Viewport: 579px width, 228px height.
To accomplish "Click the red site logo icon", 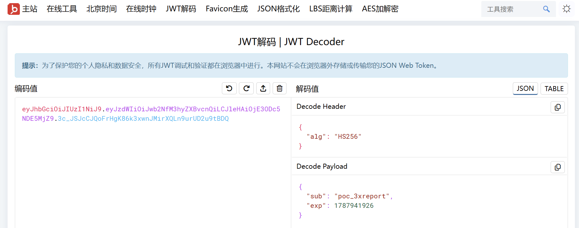I will click(x=14, y=9).
